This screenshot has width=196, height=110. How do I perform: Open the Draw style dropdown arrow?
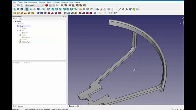24,9
